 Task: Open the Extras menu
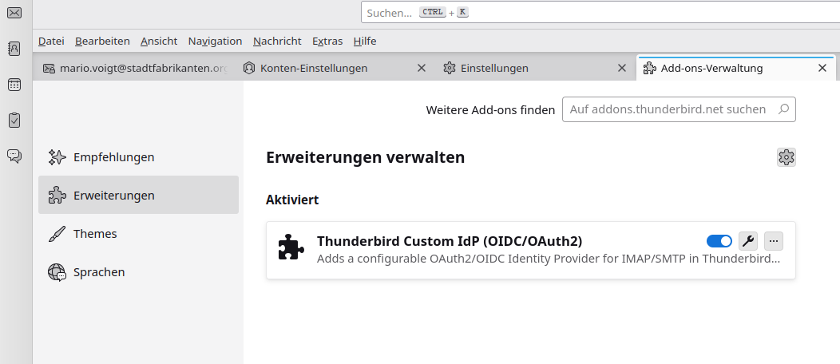point(327,41)
